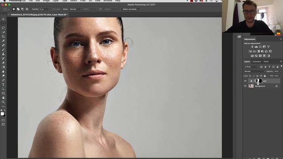Viewport: 283px width, 159px height.
Task: Select the Hand tool
Action: click(x=3, y=98)
